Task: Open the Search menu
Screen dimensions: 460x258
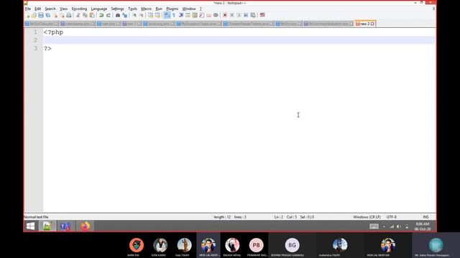Action: tap(50, 9)
